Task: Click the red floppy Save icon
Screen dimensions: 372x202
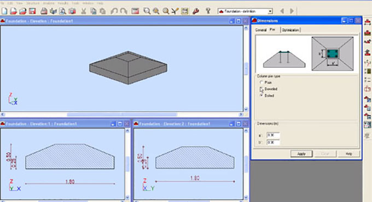Action: tap(32, 11)
